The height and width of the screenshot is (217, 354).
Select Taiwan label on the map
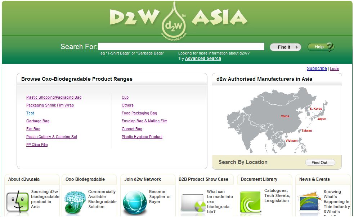point(306,131)
